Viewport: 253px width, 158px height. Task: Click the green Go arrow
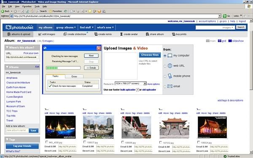pos(224,16)
